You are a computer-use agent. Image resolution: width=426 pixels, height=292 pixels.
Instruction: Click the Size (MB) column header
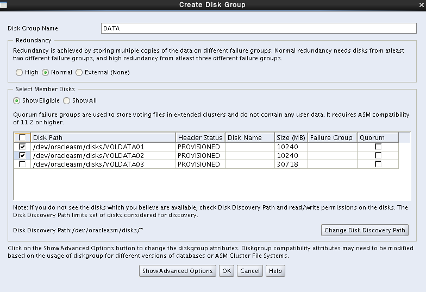coord(291,138)
